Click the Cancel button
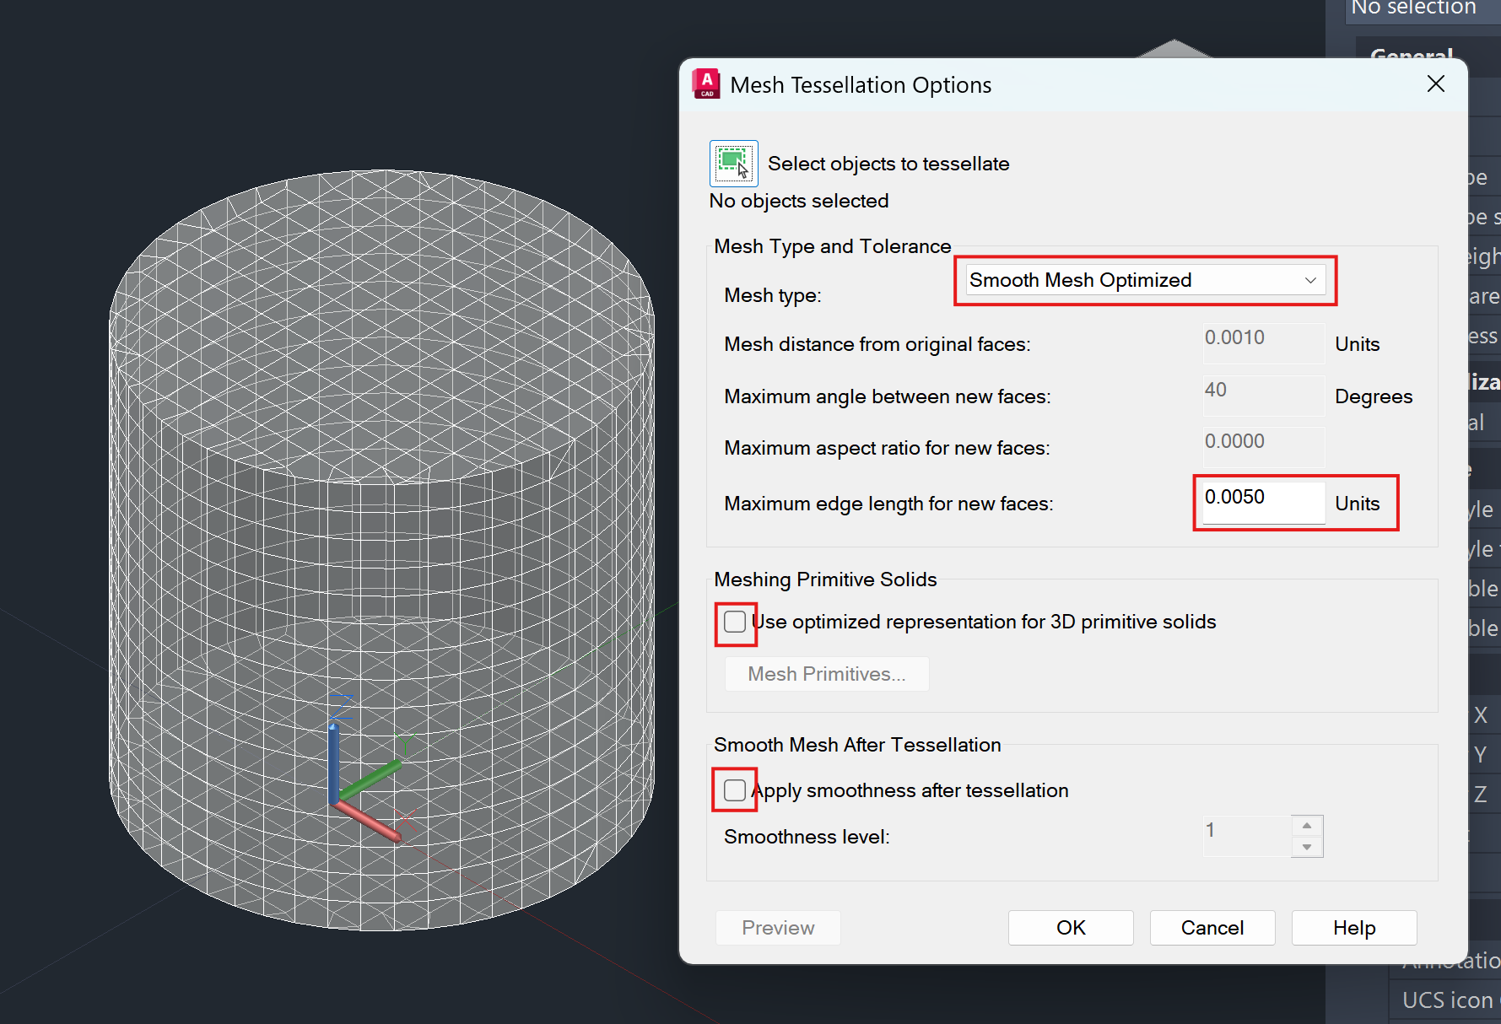Screen dimensions: 1501x1024 coord(1212,928)
